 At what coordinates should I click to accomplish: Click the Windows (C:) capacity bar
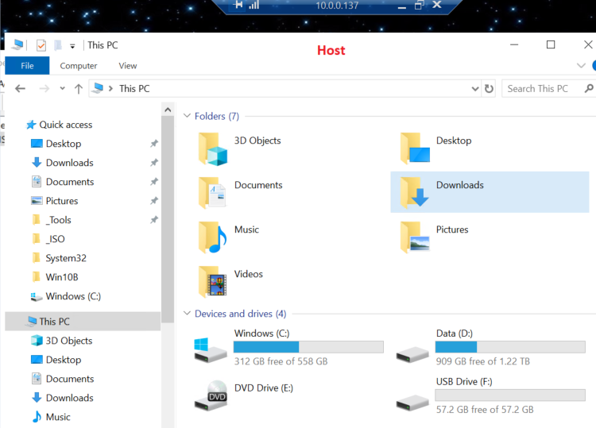click(x=308, y=347)
